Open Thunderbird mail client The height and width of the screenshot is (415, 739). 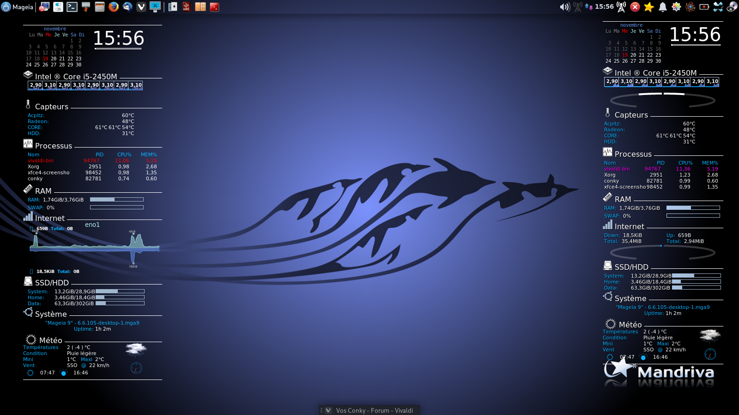[127, 7]
